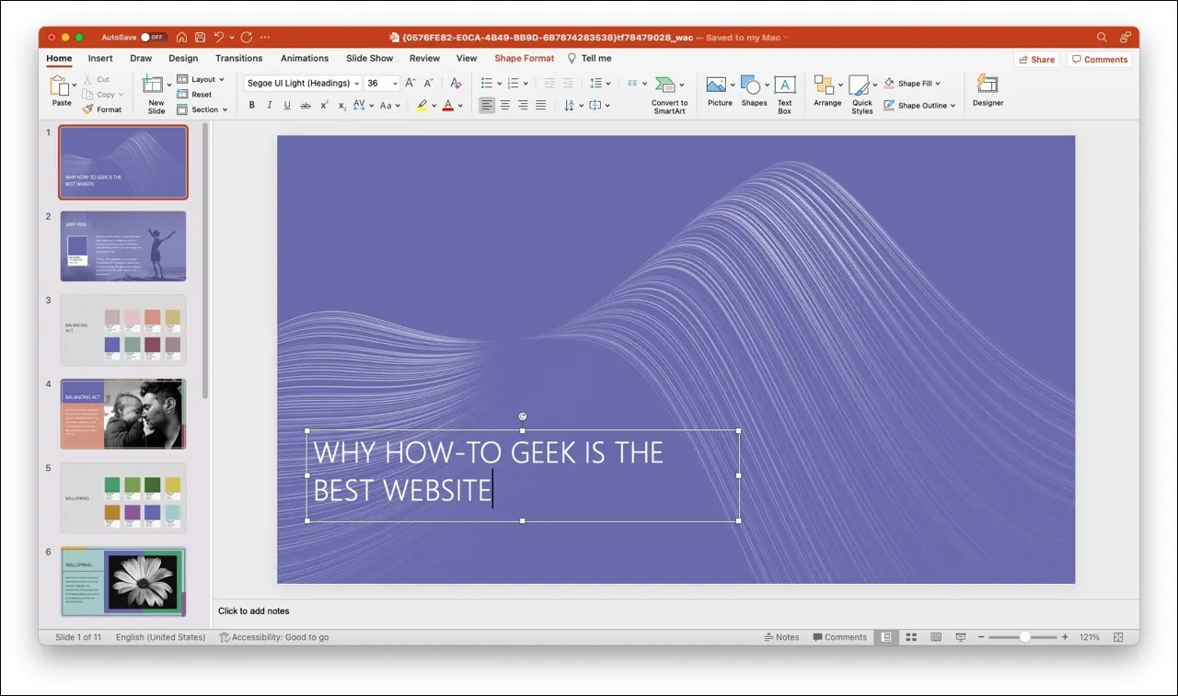Open the Transitions tab
The height and width of the screenshot is (696, 1178).
(239, 58)
